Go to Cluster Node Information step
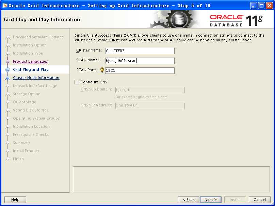This screenshot has height=206, width=275. [36, 78]
